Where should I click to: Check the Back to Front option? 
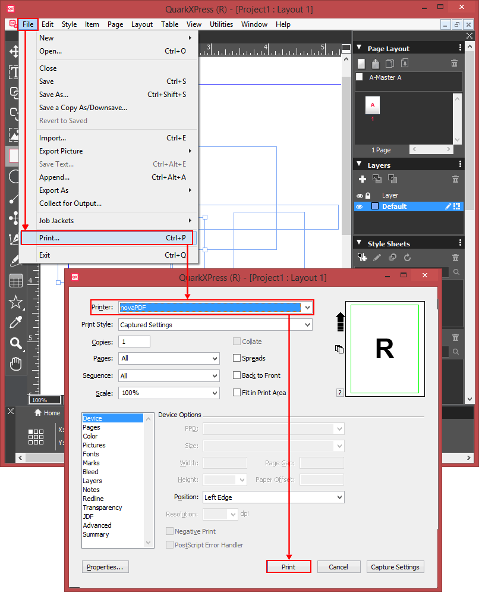(x=237, y=375)
